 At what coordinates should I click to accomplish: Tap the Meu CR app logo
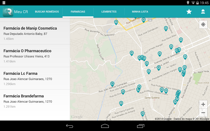(x=8, y=12)
